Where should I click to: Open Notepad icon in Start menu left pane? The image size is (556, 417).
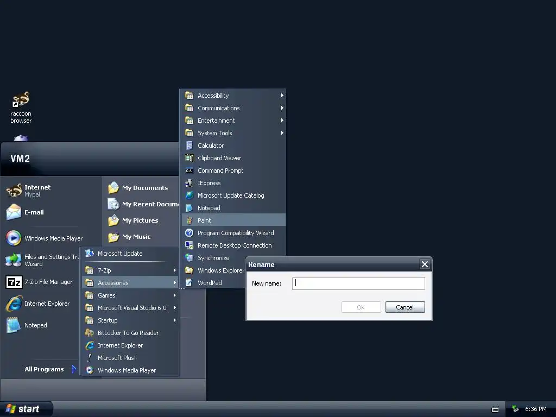tap(14, 325)
